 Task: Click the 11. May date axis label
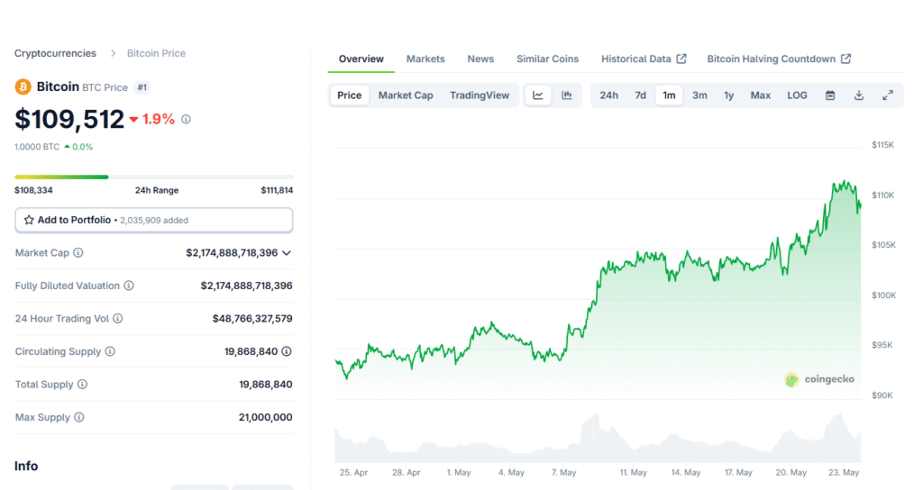[x=634, y=472]
